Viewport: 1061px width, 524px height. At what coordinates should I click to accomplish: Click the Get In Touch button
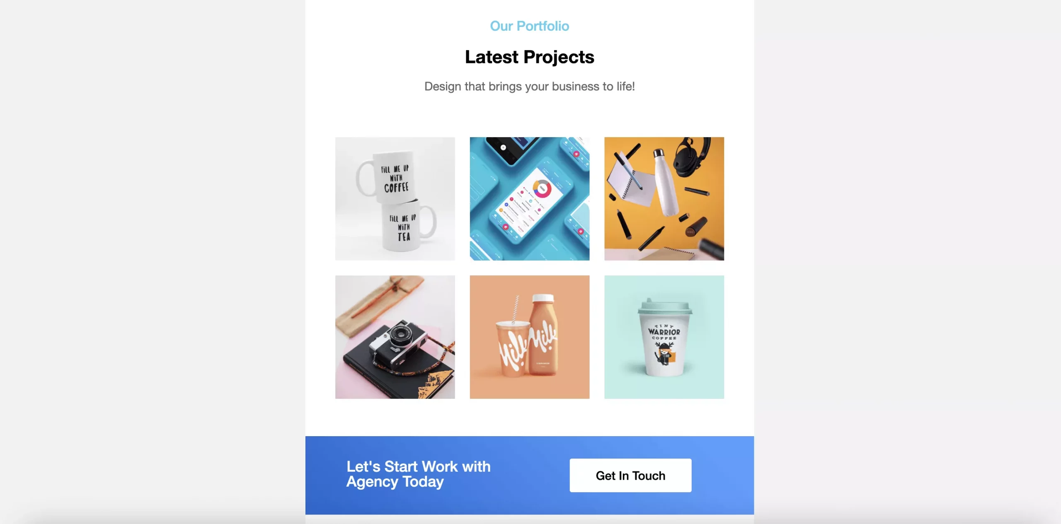tap(630, 475)
